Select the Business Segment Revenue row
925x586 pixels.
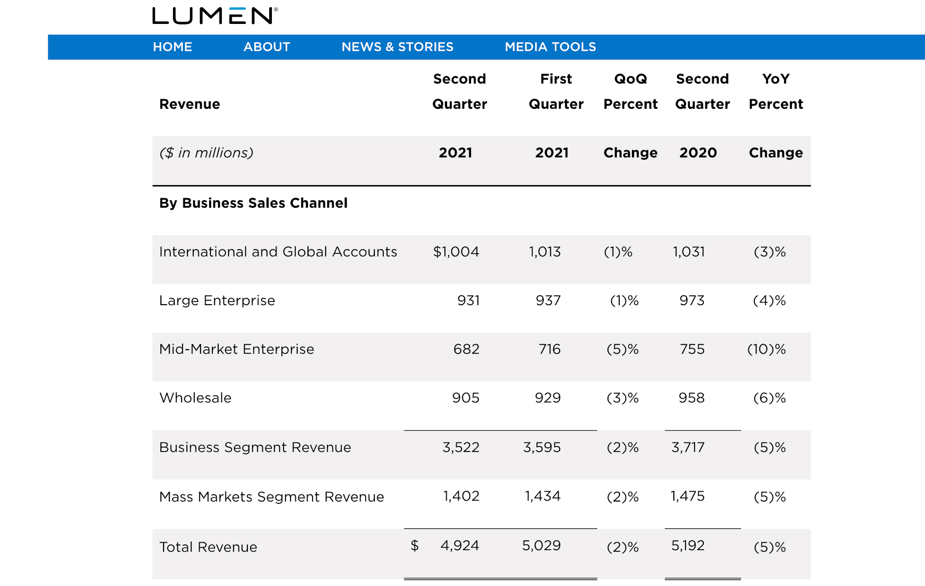tap(255, 447)
